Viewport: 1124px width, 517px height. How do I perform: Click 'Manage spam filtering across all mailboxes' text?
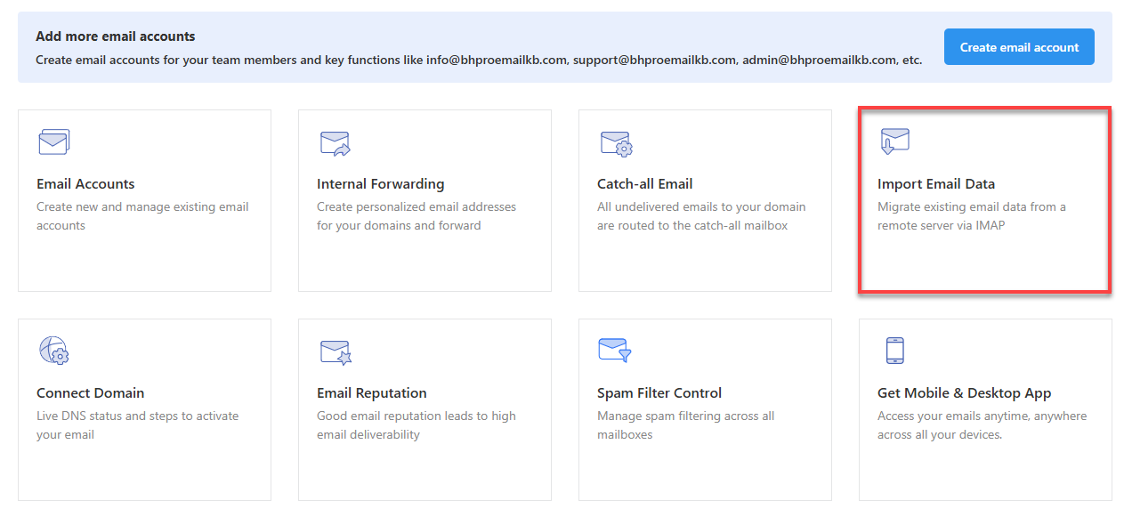point(686,425)
